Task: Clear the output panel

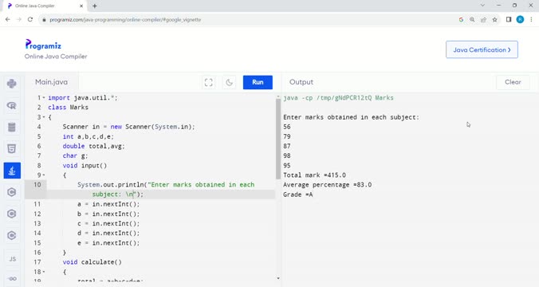Action: click(513, 82)
